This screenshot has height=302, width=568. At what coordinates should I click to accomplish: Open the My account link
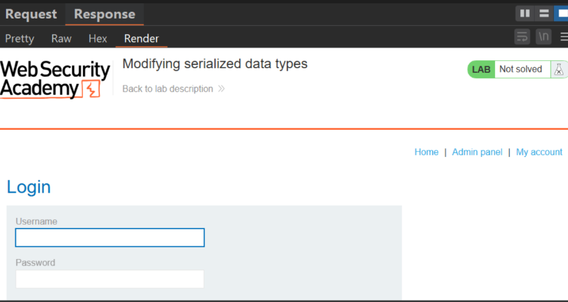pos(539,152)
